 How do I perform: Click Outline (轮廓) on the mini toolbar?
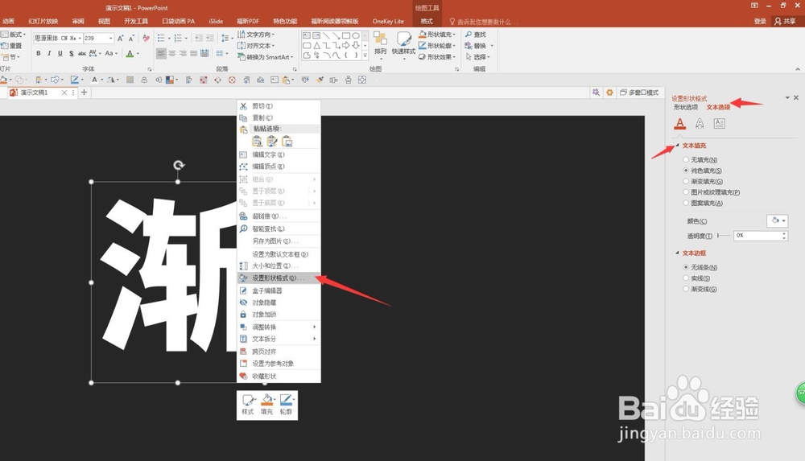286,405
